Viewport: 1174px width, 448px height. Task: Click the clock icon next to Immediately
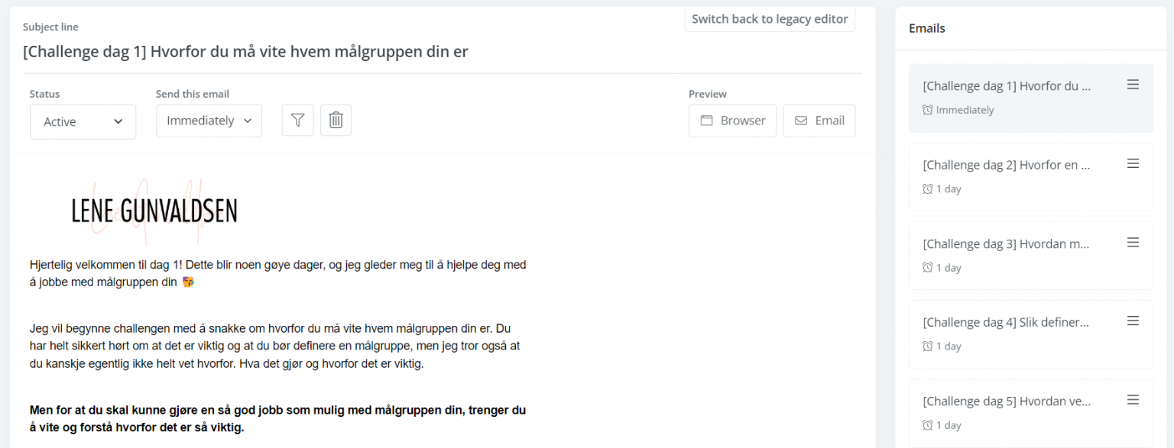[x=926, y=109]
